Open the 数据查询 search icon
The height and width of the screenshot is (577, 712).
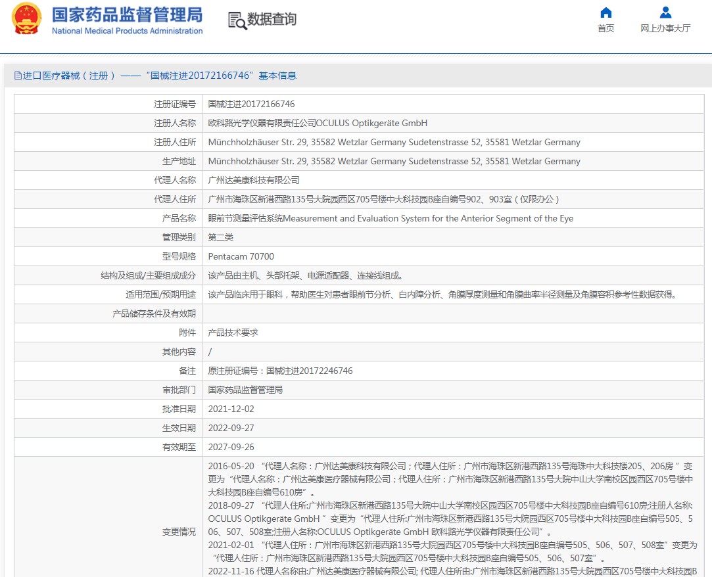237,20
